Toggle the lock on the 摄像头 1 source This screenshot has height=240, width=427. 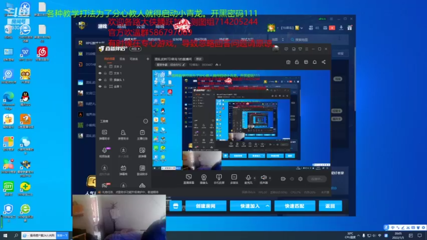pos(105,79)
